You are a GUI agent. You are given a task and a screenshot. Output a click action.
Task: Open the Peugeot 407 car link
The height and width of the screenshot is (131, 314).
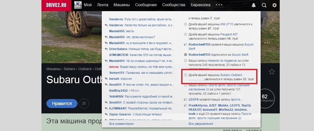tap(229, 34)
